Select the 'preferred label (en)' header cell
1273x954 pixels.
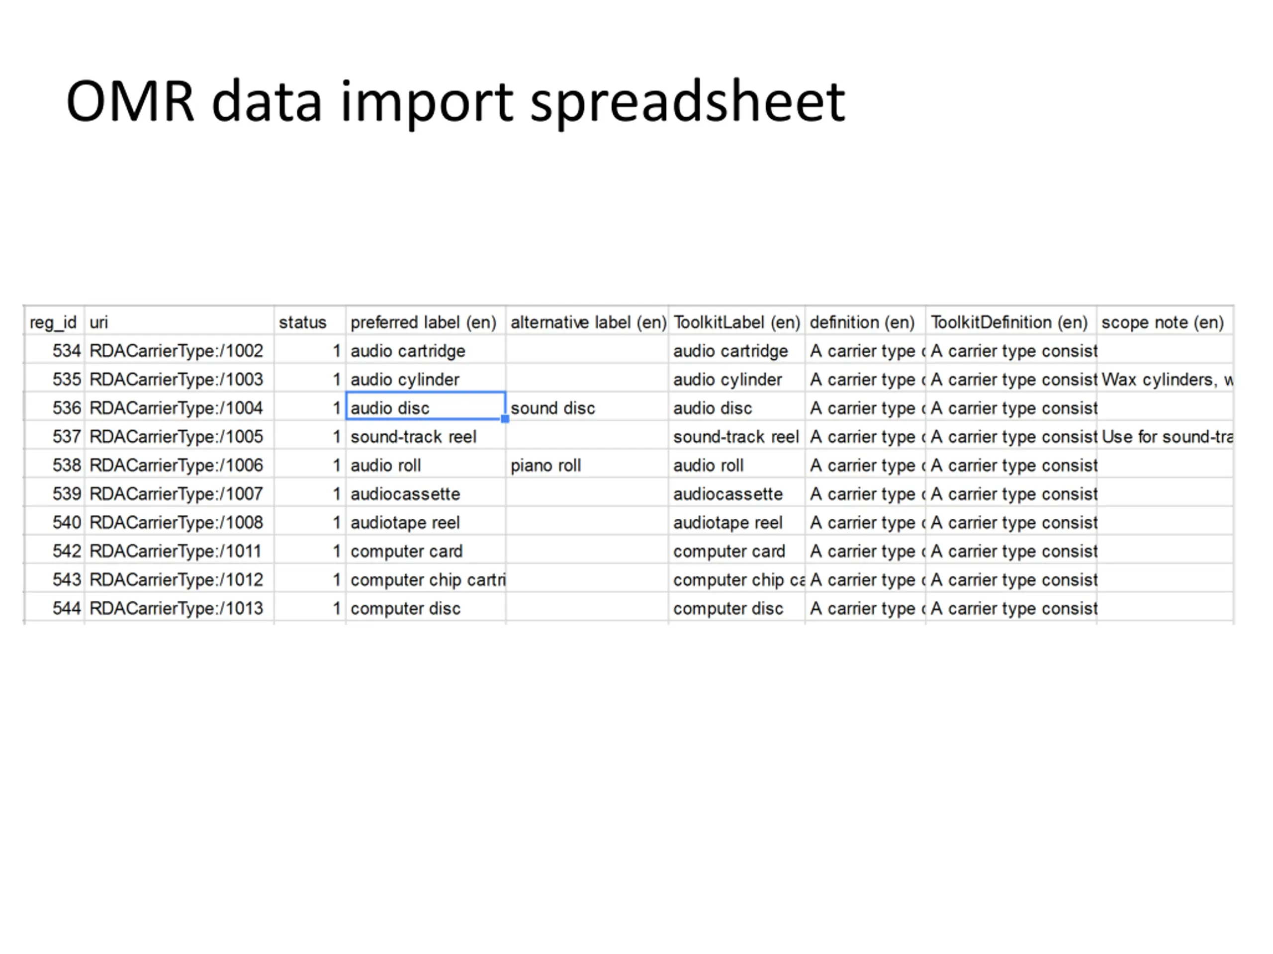click(425, 321)
